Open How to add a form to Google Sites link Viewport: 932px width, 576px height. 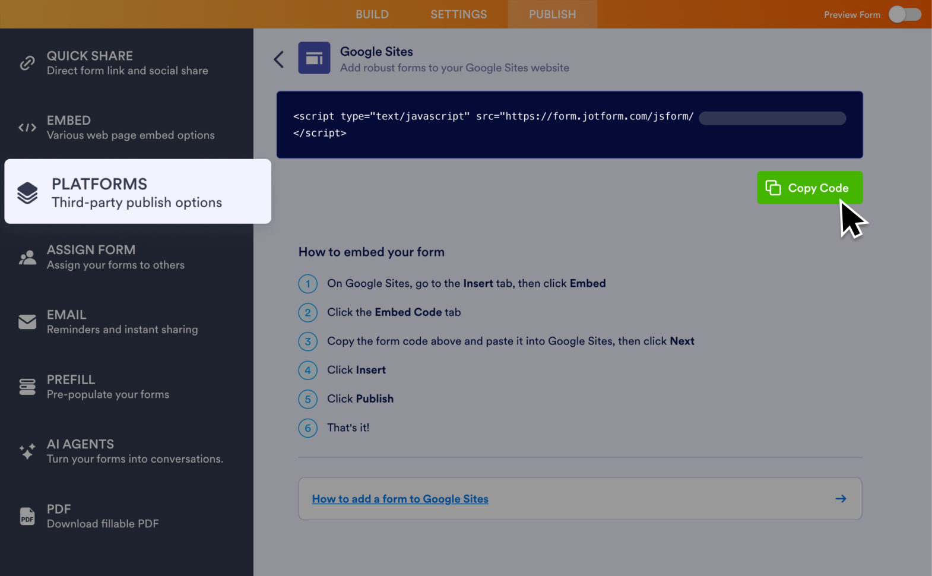400,499
